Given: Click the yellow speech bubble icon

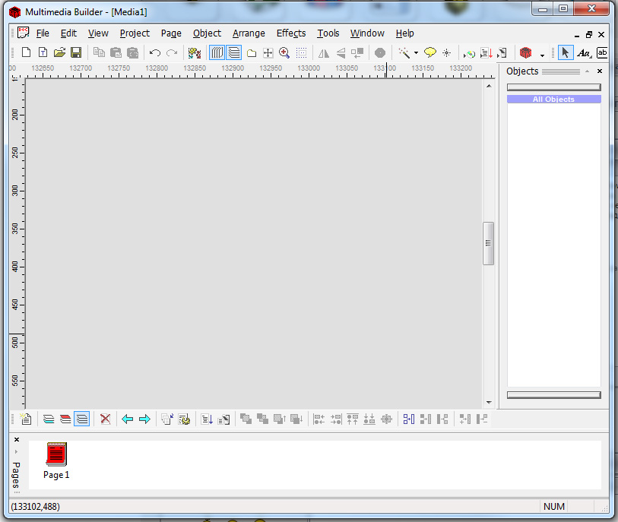Looking at the screenshot, I should pyautogui.click(x=429, y=53).
